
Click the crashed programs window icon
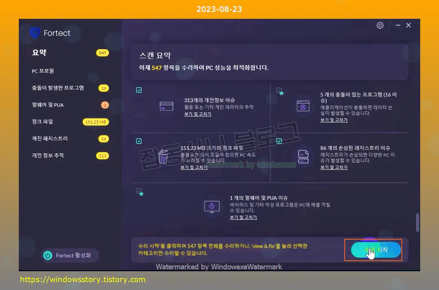click(x=303, y=106)
